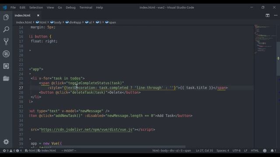Screen dimensions: 280x157
Task: Click the 'task.title' text on line 27
Action: [196, 88]
